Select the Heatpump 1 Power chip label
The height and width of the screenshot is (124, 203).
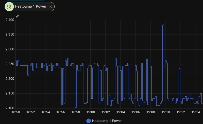[x=30, y=7]
